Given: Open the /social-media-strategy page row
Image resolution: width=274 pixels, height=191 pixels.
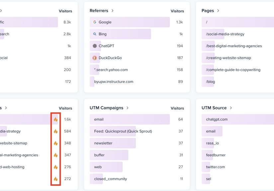Looking at the screenshot, I should pyautogui.click(x=238, y=34).
